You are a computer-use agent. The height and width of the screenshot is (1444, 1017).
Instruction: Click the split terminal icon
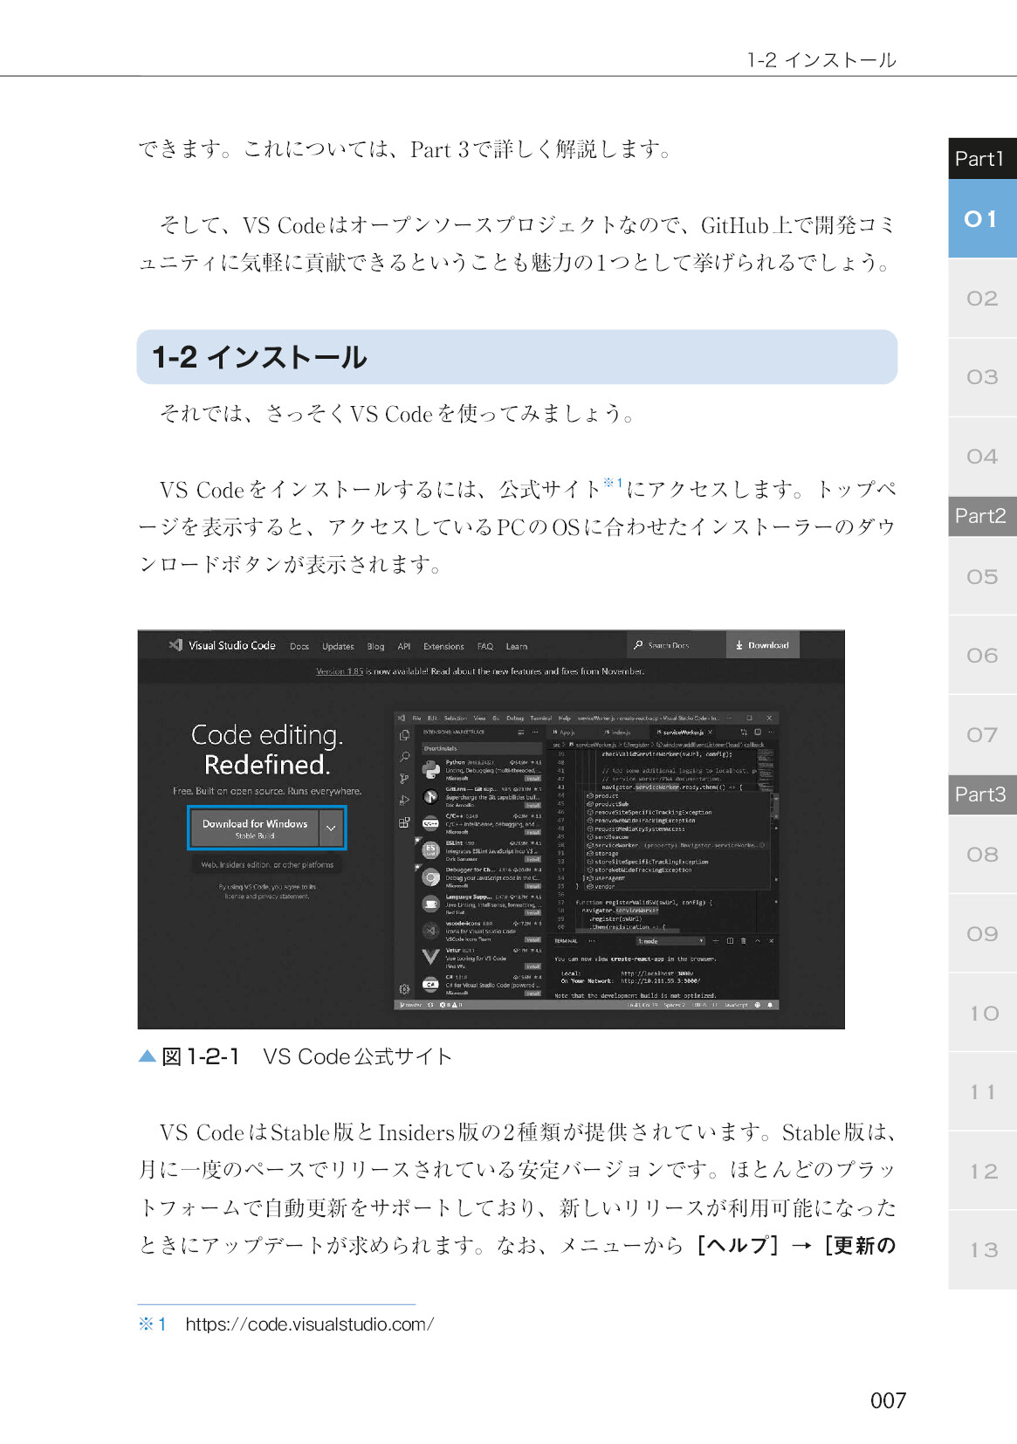730,941
